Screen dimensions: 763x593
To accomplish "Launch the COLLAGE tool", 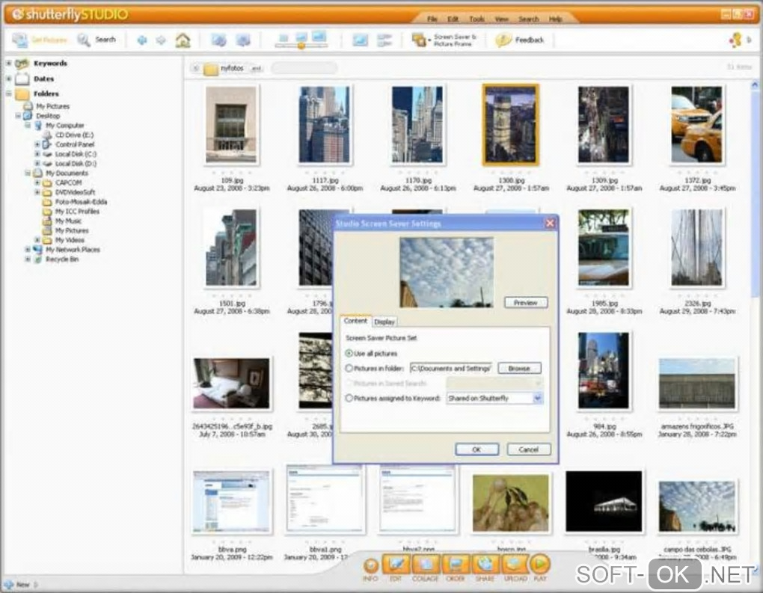I will click(x=426, y=565).
